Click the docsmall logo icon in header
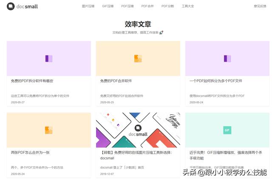The width and height of the screenshot is (272, 181). [11, 6]
